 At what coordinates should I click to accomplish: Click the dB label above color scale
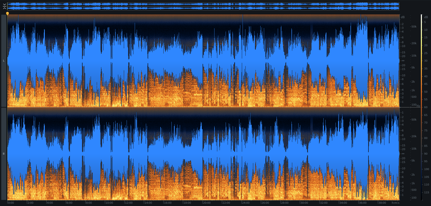(426, 17)
